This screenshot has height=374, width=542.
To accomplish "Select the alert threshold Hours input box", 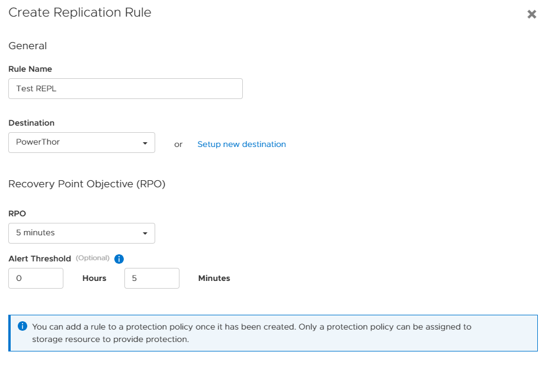I will pos(36,278).
